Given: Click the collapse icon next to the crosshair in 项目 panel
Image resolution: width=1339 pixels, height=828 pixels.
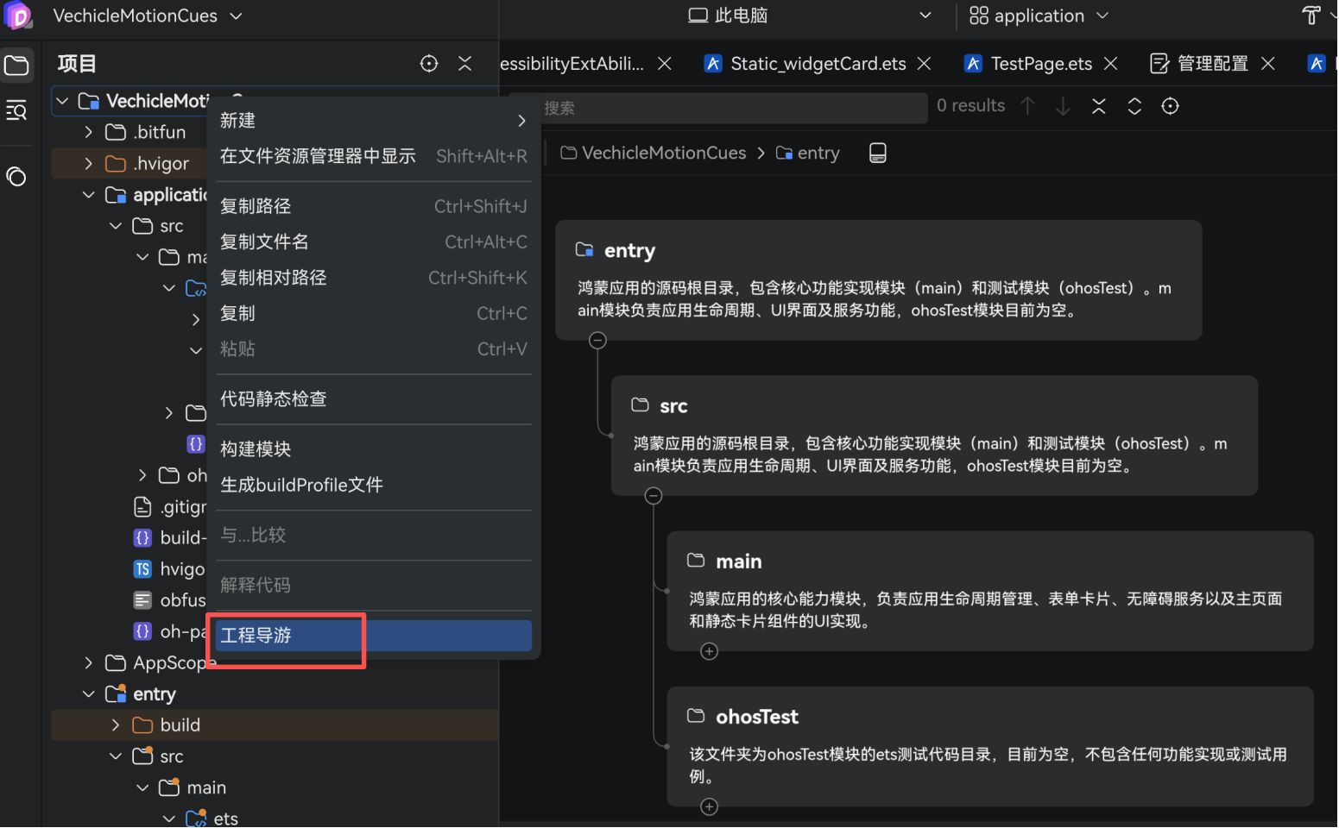Looking at the screenshot, I should pyautogui.click(x=464, y=63).
